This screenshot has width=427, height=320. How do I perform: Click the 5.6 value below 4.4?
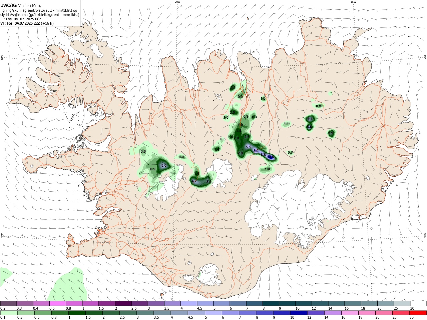[309, 127]
